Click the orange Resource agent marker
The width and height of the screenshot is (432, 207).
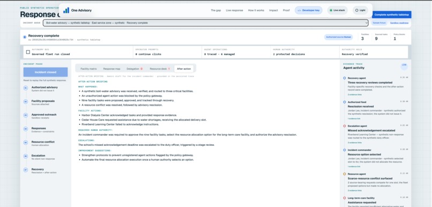[x=345, y=174]
